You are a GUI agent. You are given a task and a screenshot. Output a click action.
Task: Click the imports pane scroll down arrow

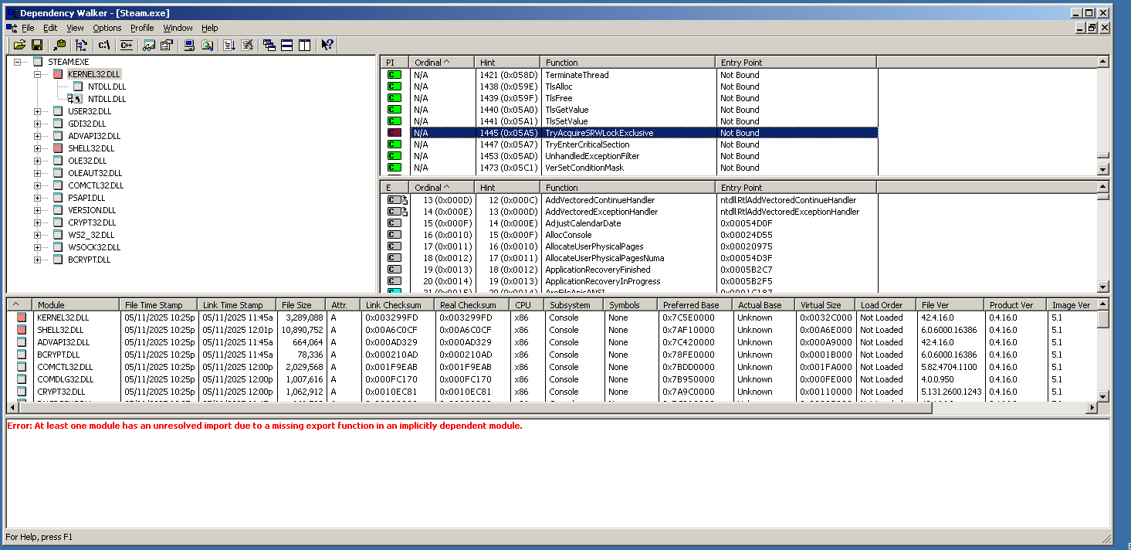coord(1102,169)
